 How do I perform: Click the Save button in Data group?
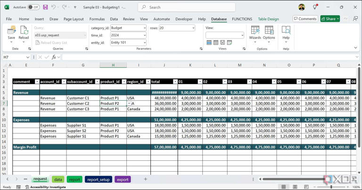(x=11, y=33)
